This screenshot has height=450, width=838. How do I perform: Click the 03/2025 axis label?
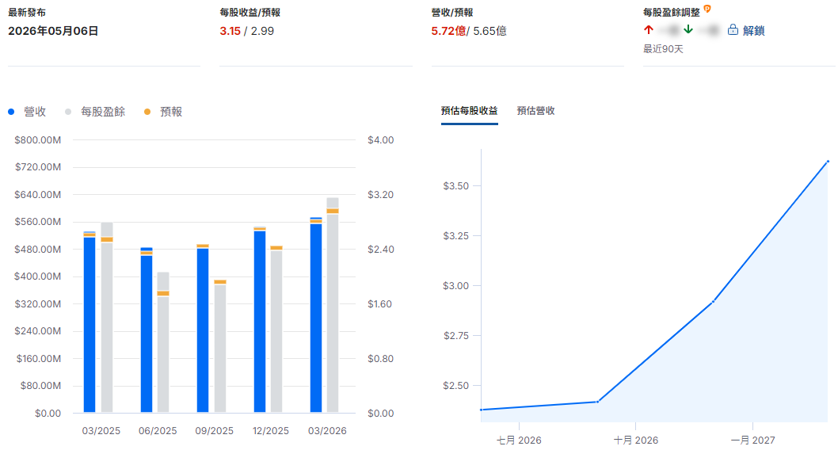(101, 431)
